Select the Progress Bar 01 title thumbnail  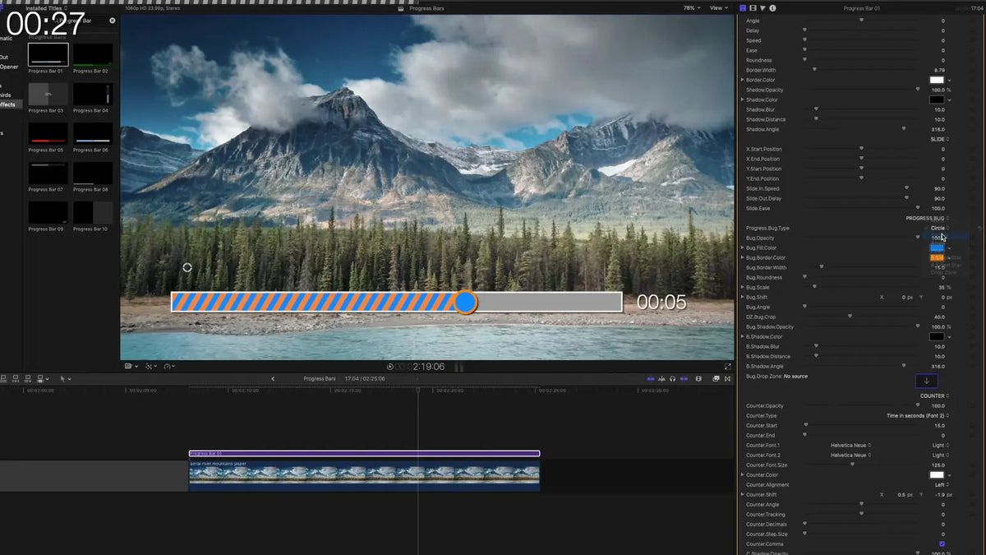click(48, 54)
